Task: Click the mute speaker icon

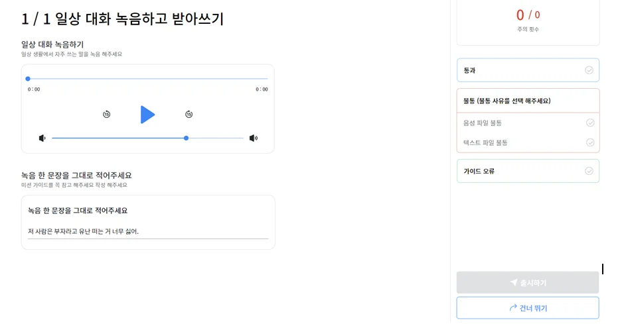Action: 42,138
